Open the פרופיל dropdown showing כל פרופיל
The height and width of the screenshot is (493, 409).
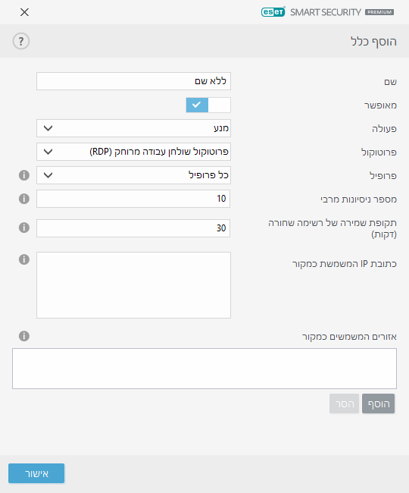[x=134, y=175]
